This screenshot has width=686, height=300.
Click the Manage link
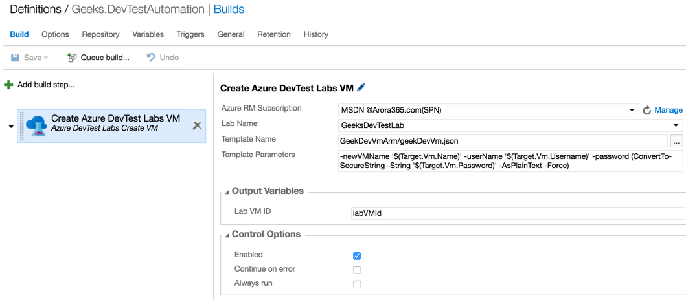click(x=668, y=110)
